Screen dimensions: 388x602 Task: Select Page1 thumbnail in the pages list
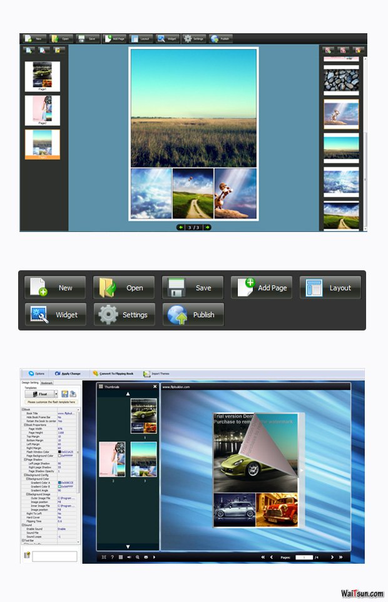pos(42,77)
